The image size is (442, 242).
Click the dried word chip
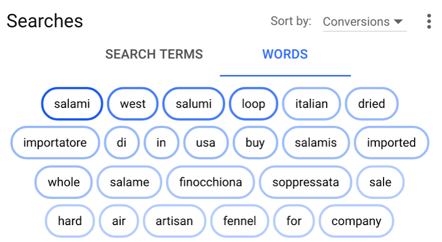[371, 104]
